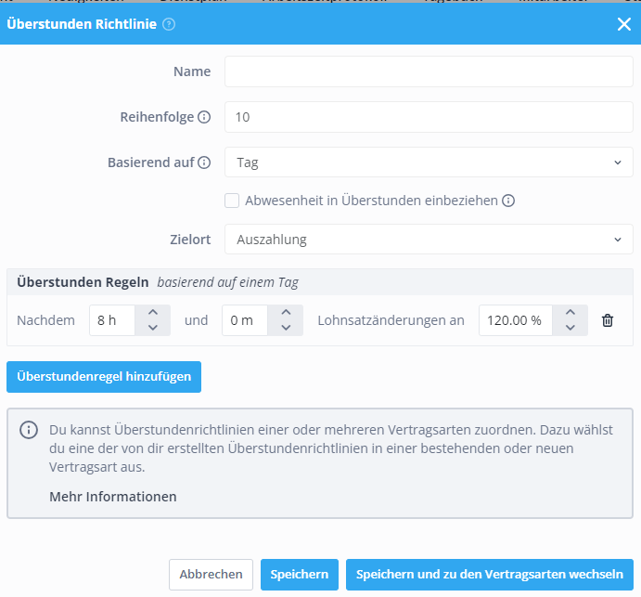Open the Mehr Informationen link
641x597 pixels.
[113, 497]
